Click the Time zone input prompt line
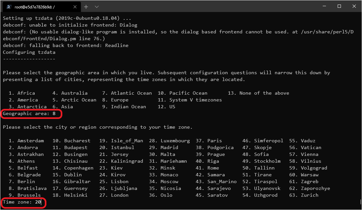362x210 pixels. 22,202
